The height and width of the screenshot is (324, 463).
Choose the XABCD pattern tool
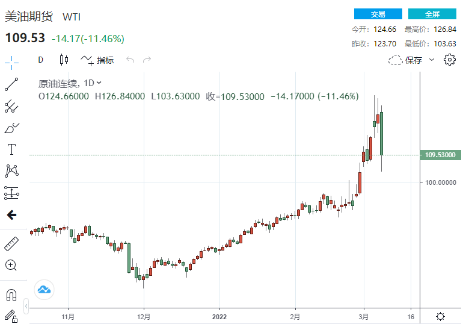coord(11,171)
